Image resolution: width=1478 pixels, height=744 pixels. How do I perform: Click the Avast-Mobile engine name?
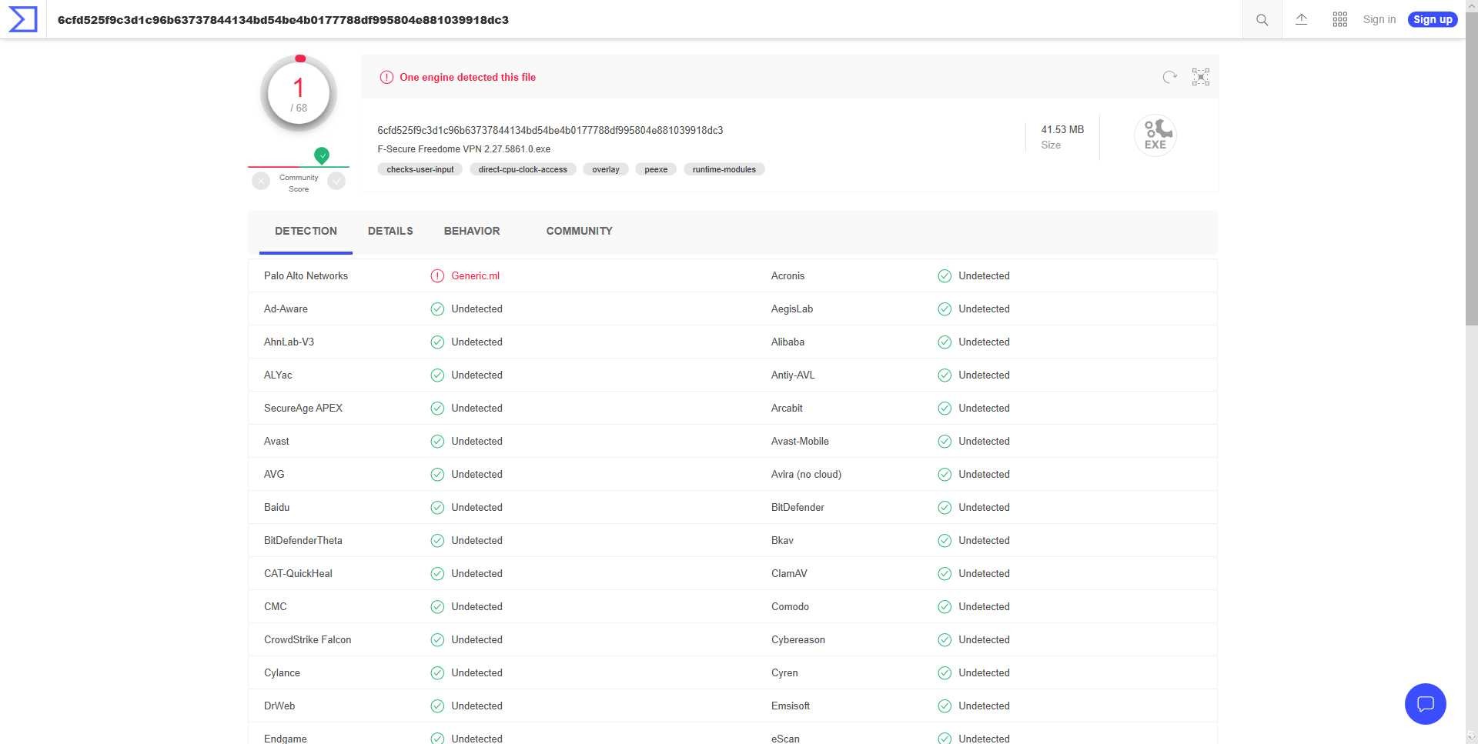[x=800, y=441]
